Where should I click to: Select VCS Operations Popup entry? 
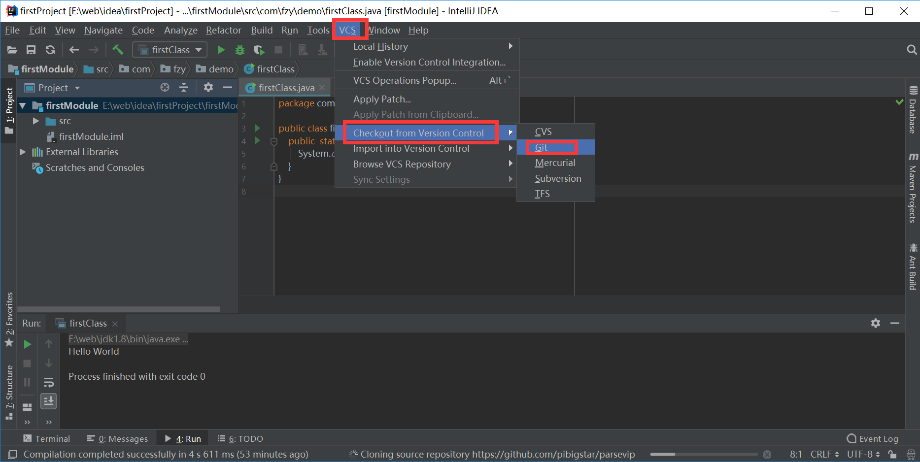427,80
